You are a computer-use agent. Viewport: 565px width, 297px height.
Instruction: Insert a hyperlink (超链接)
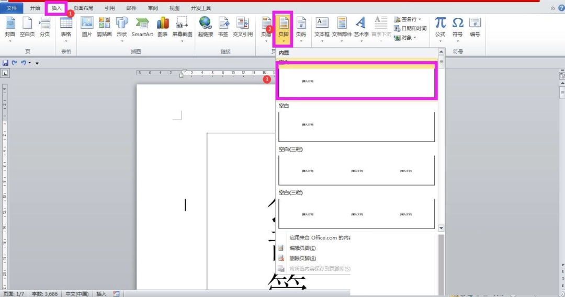(206, 28)
